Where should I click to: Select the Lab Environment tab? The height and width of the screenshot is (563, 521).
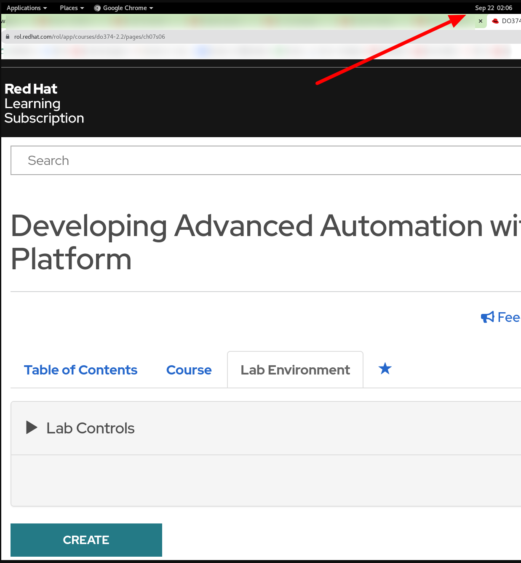point(295,370)
